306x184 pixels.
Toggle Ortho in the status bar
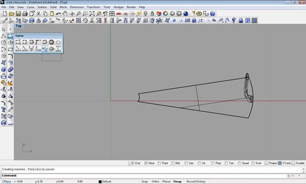[x=155, y=182]
